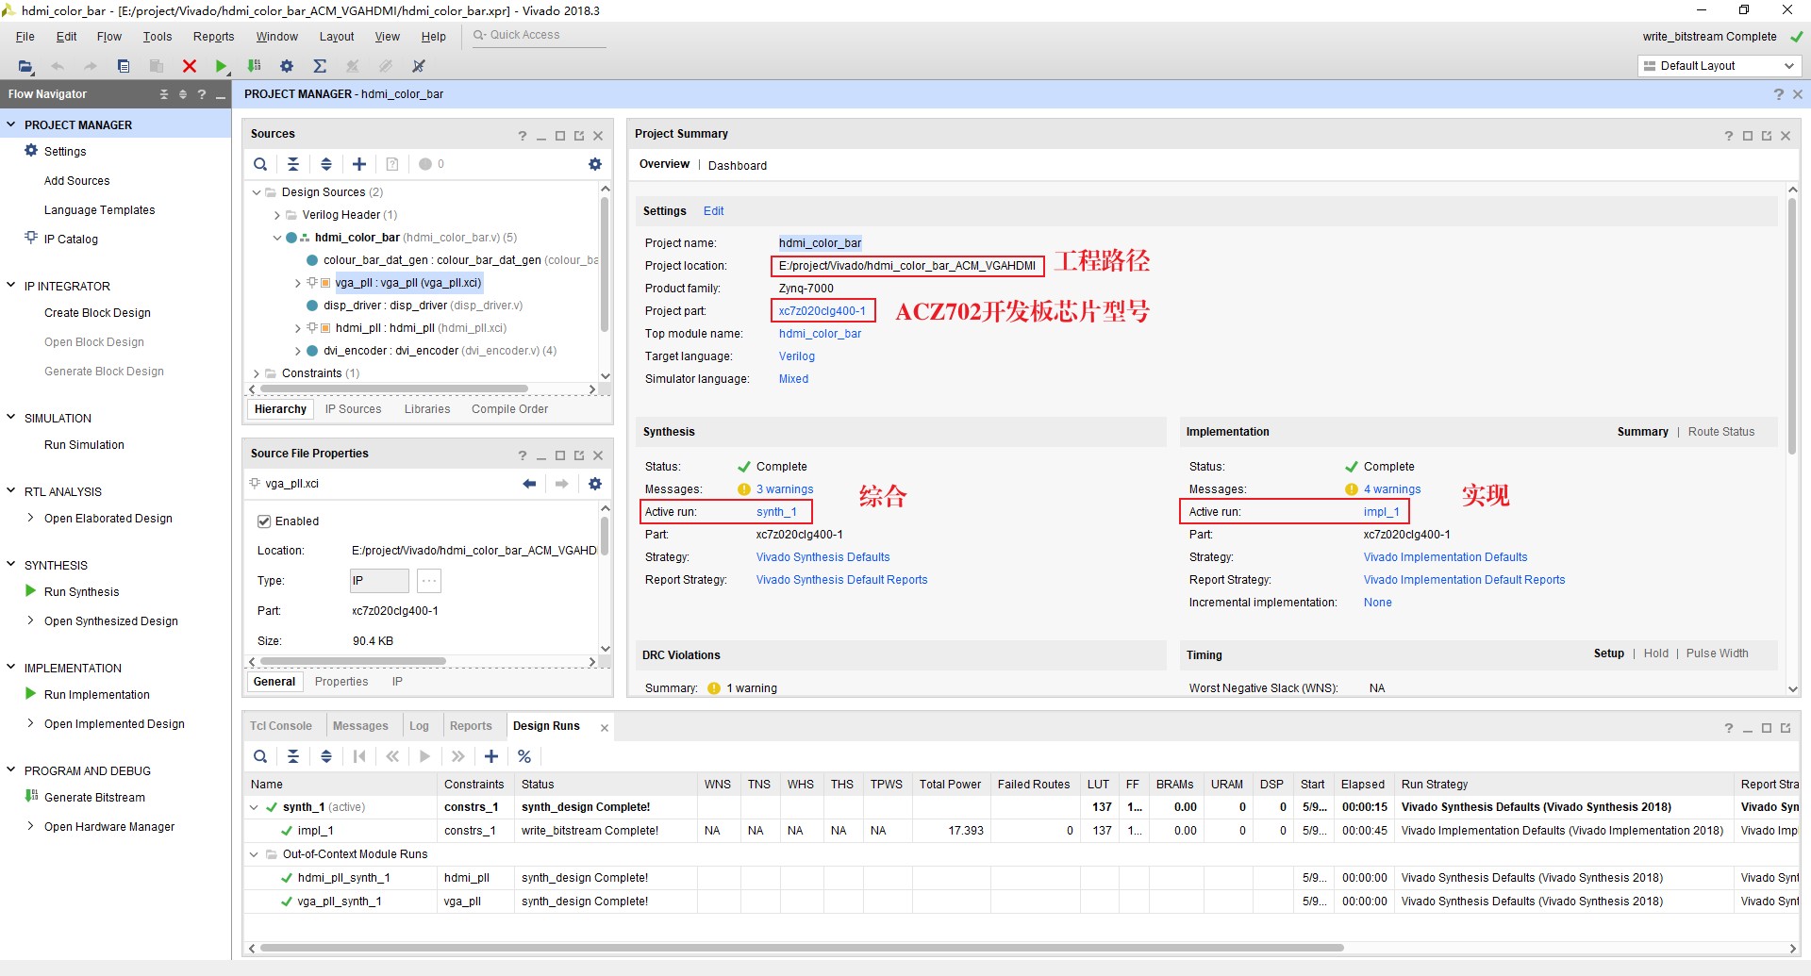The width and height of the screenshot is (1811, 976).
Task: Click the Edit link in Settings
Action: pos(714,211)
